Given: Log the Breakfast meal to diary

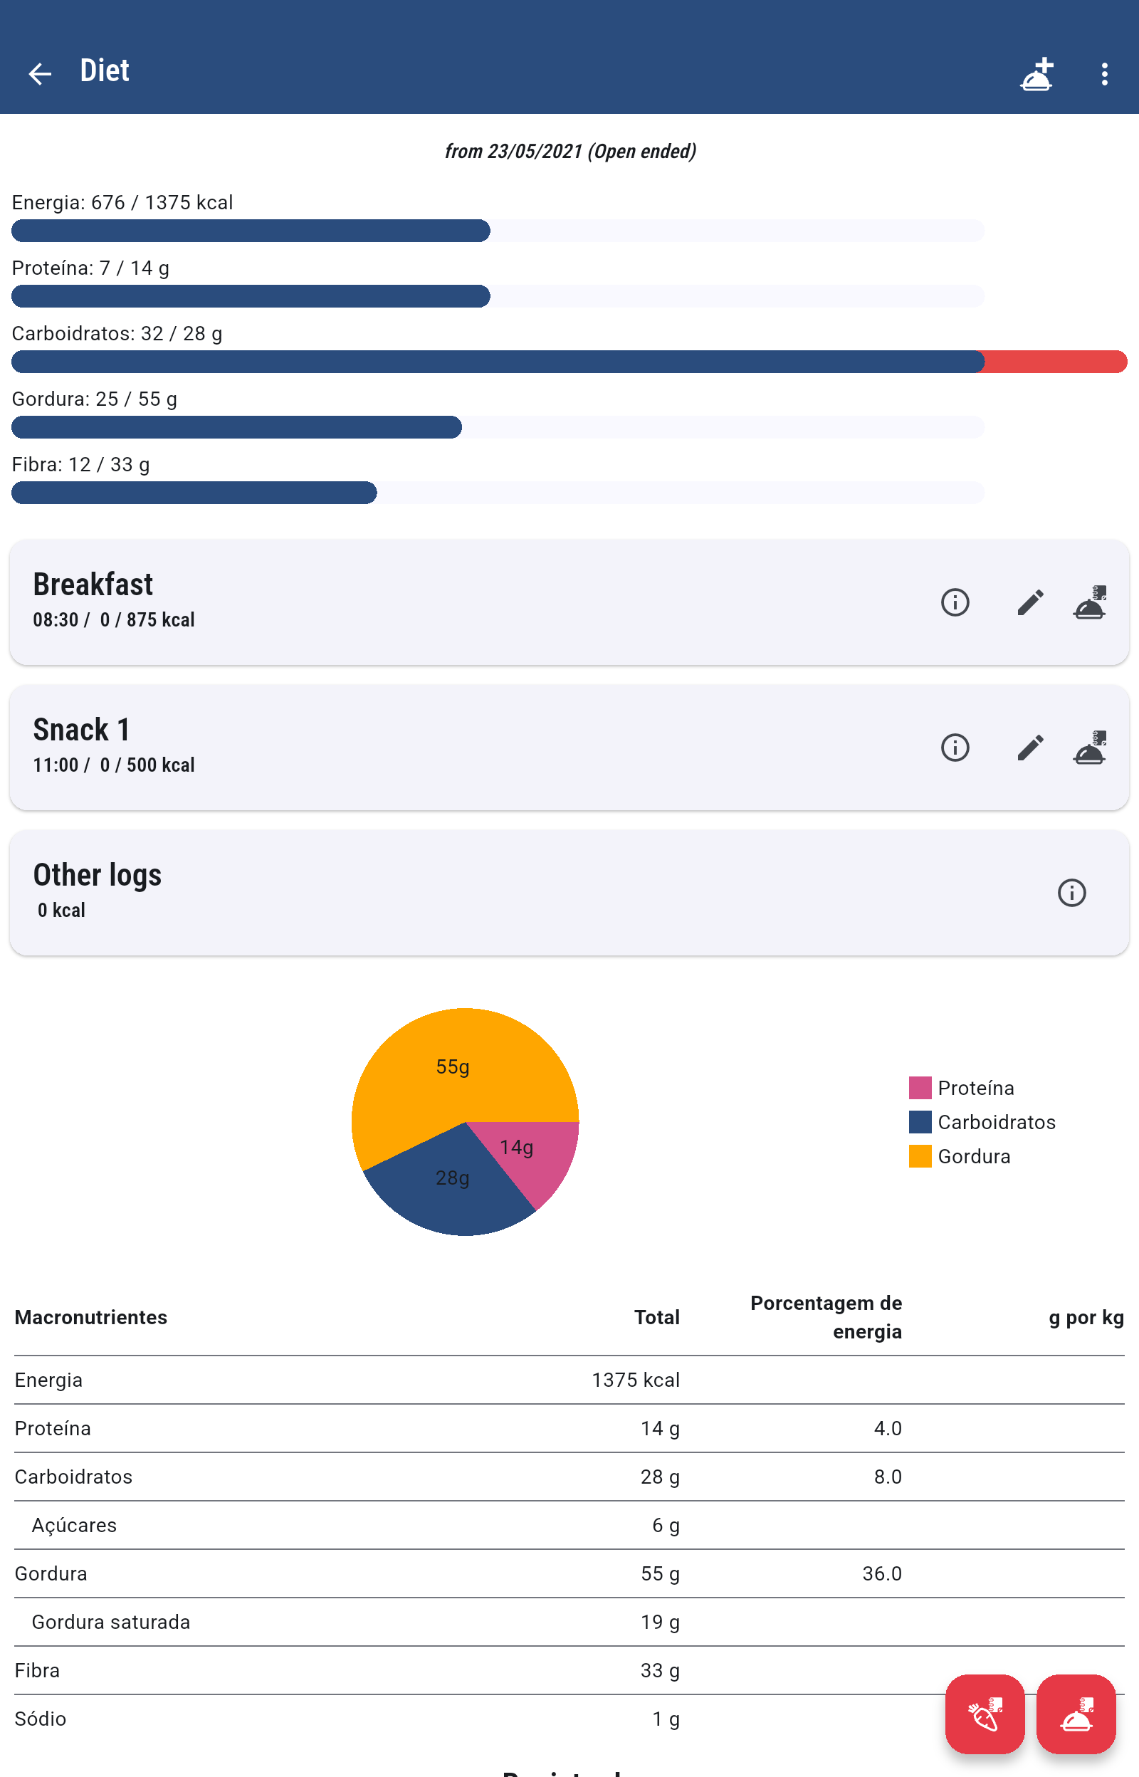Looking at the screenshot, I should tap(1089, 602).
